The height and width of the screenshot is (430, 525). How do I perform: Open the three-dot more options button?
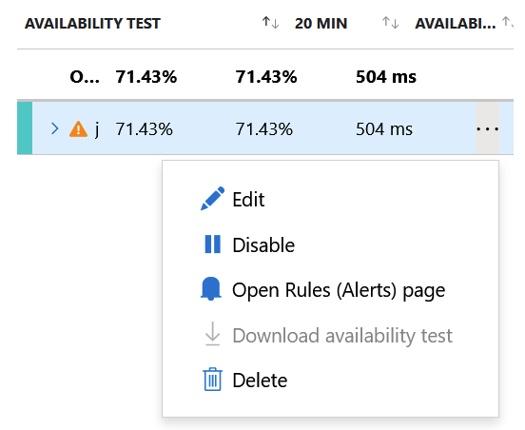click(488, 128)
